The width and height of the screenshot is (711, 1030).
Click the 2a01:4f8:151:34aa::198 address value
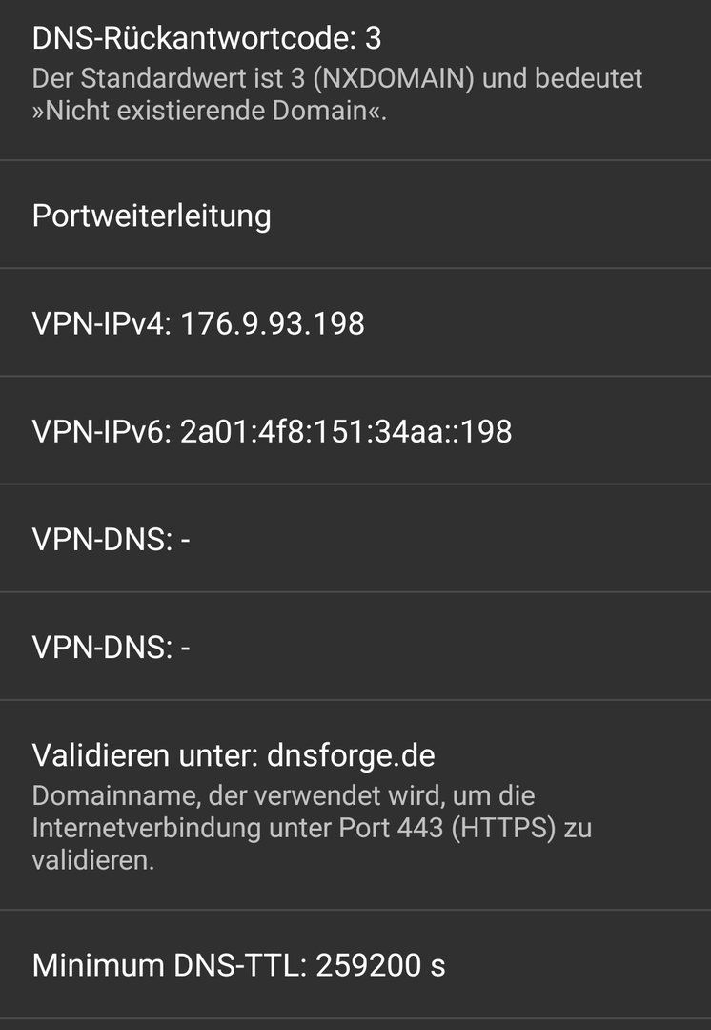click(346, 432)
